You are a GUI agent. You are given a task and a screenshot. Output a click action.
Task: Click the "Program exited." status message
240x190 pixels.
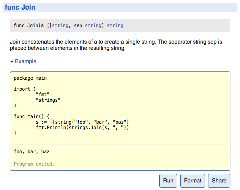[x=34, y=164]
